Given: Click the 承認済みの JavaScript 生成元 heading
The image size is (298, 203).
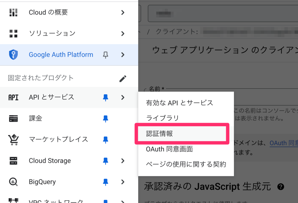Looking at the screenshot, I should pyautogui.click(x=207, y=186).
